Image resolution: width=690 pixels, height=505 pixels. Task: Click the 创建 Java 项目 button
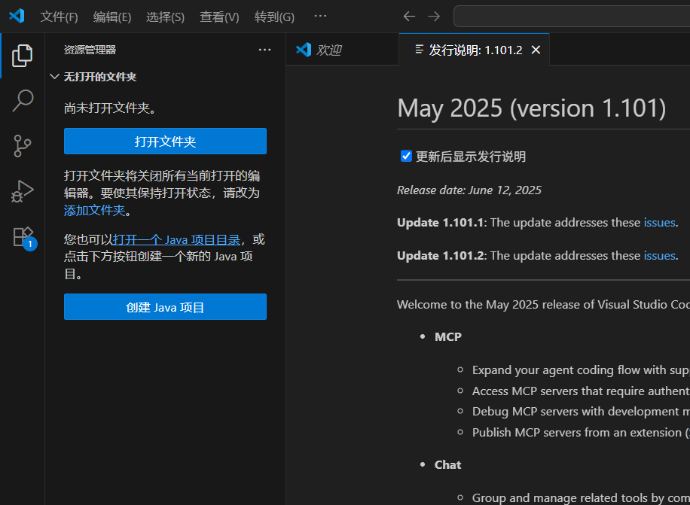point(165,307)
